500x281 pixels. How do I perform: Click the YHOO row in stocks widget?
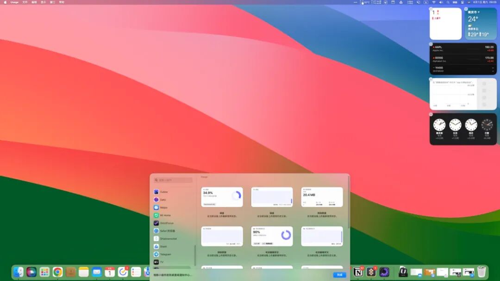(463, 69)
